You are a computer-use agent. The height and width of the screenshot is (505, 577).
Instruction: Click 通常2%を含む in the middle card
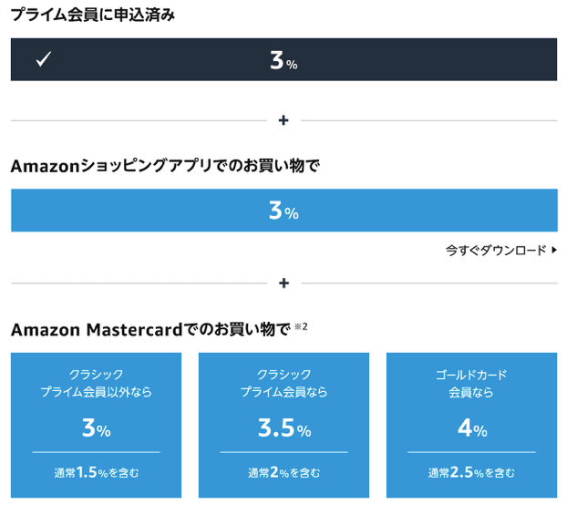(283, 472)
